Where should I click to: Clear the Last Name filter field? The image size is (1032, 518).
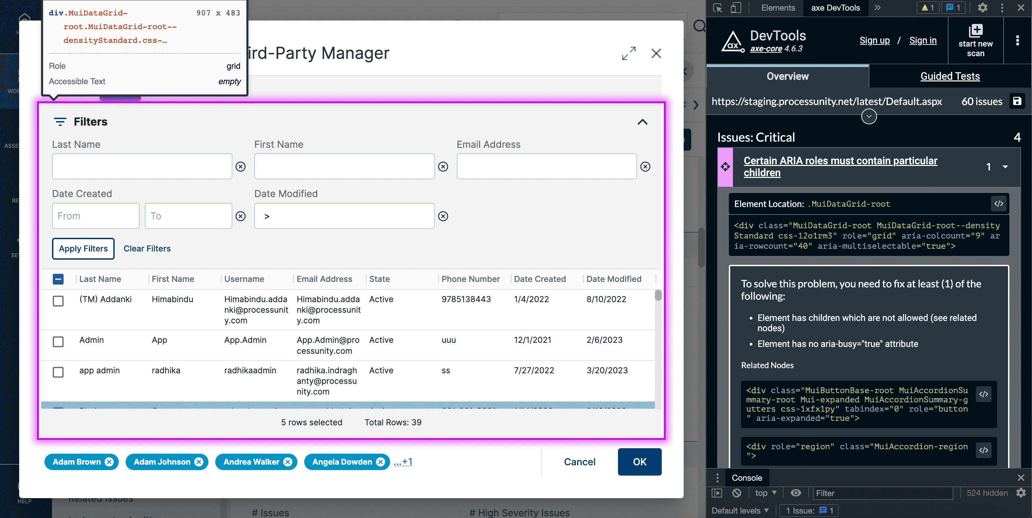pyautogui.click(x=240, y=167)
